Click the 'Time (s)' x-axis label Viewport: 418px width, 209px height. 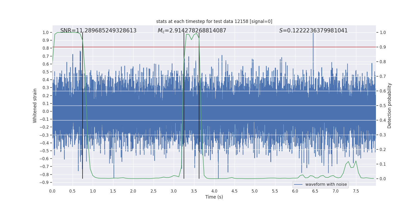pyautogui.click(x=214, y=197)
